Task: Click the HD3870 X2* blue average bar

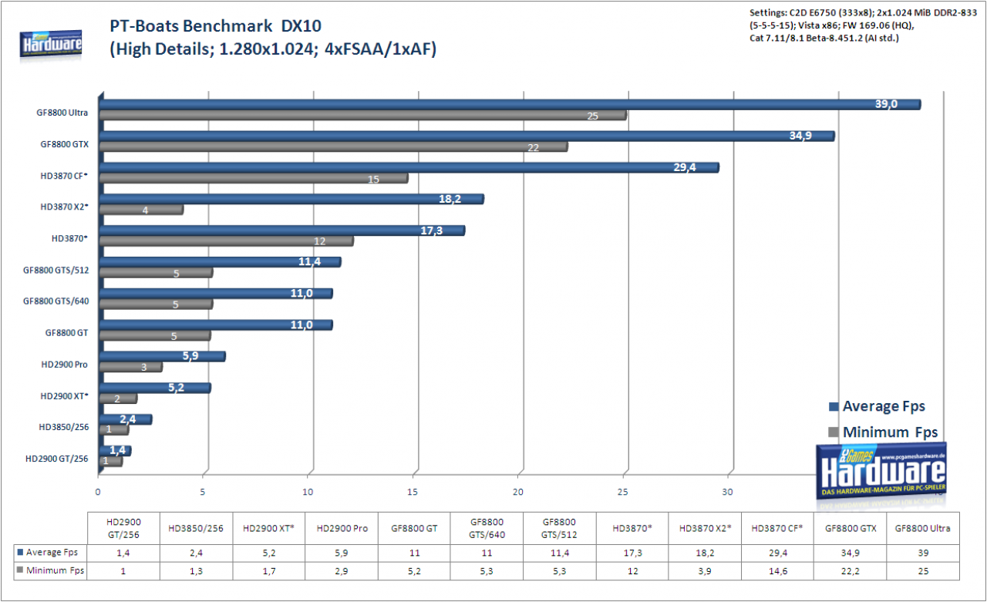Action: (x=291, y=199)
